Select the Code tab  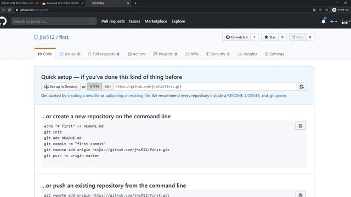(45, 54)
